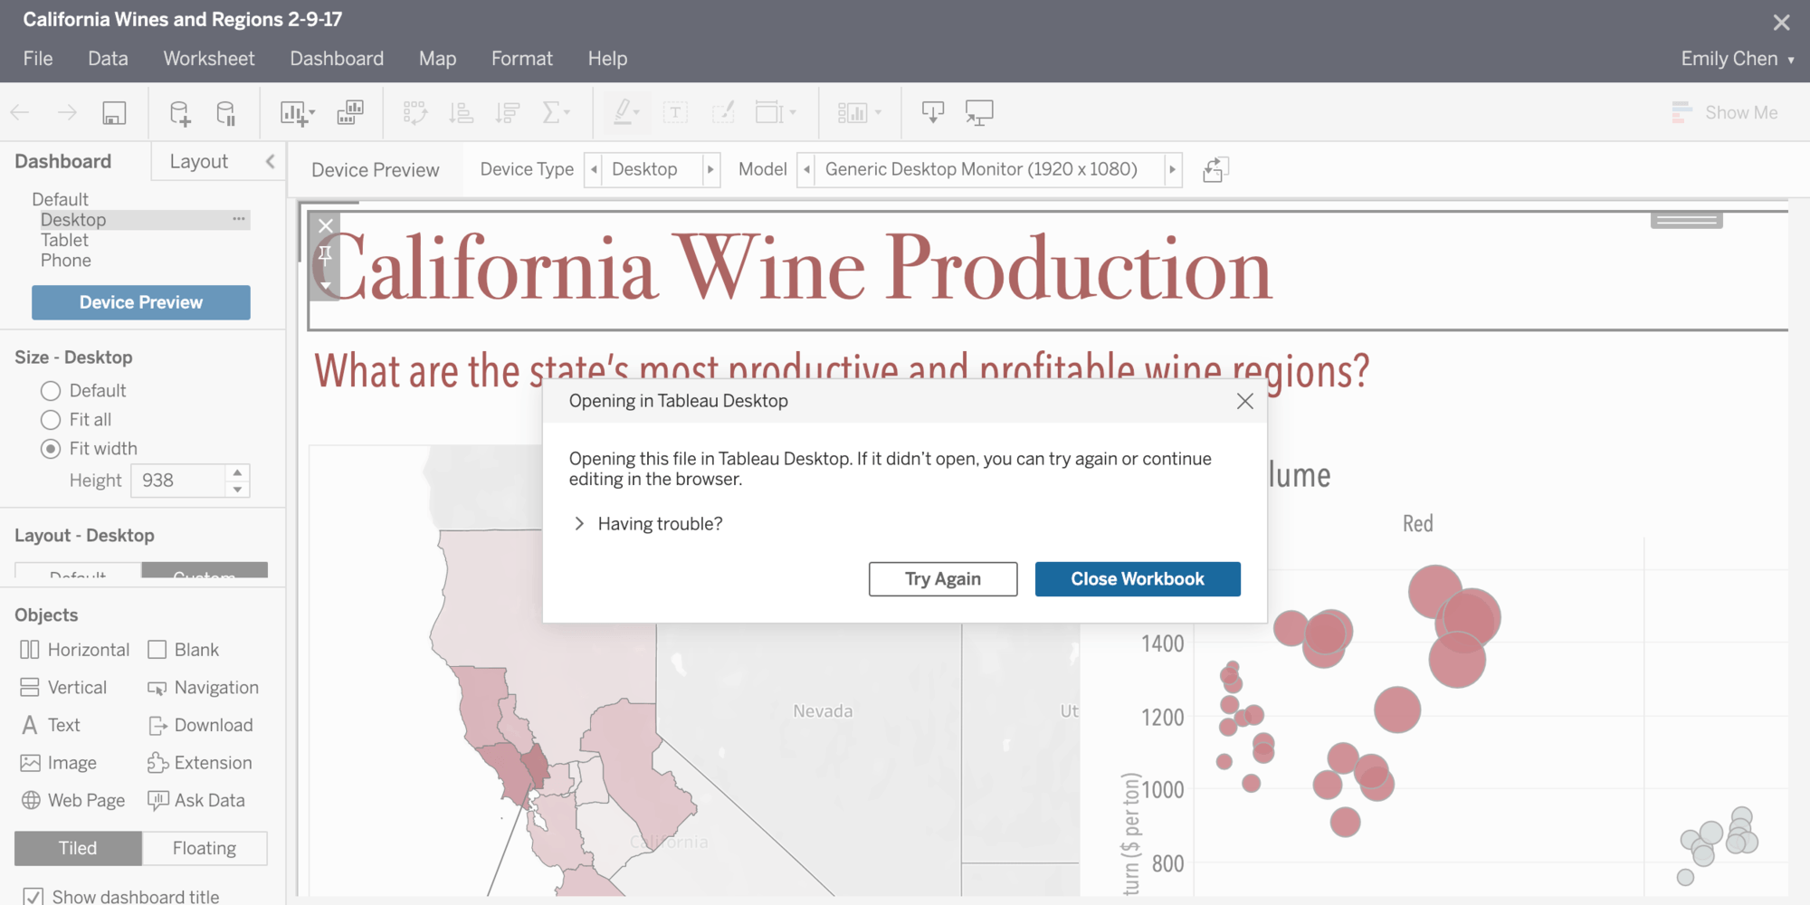Open the Worksheet menu
The image size is (1810, 905).
pos(209,59)
